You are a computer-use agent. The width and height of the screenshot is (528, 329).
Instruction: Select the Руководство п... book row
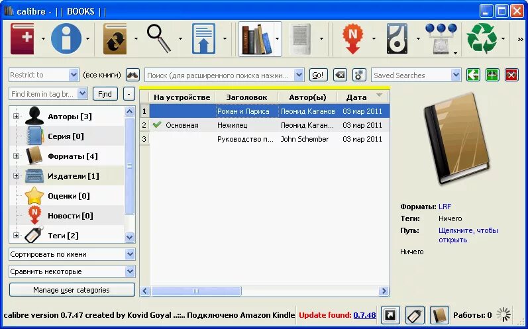pos(265,139)
